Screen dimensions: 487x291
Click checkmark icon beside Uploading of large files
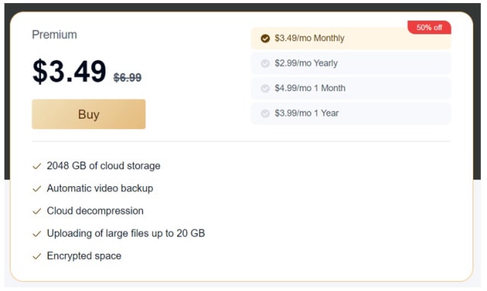point(37,233)
